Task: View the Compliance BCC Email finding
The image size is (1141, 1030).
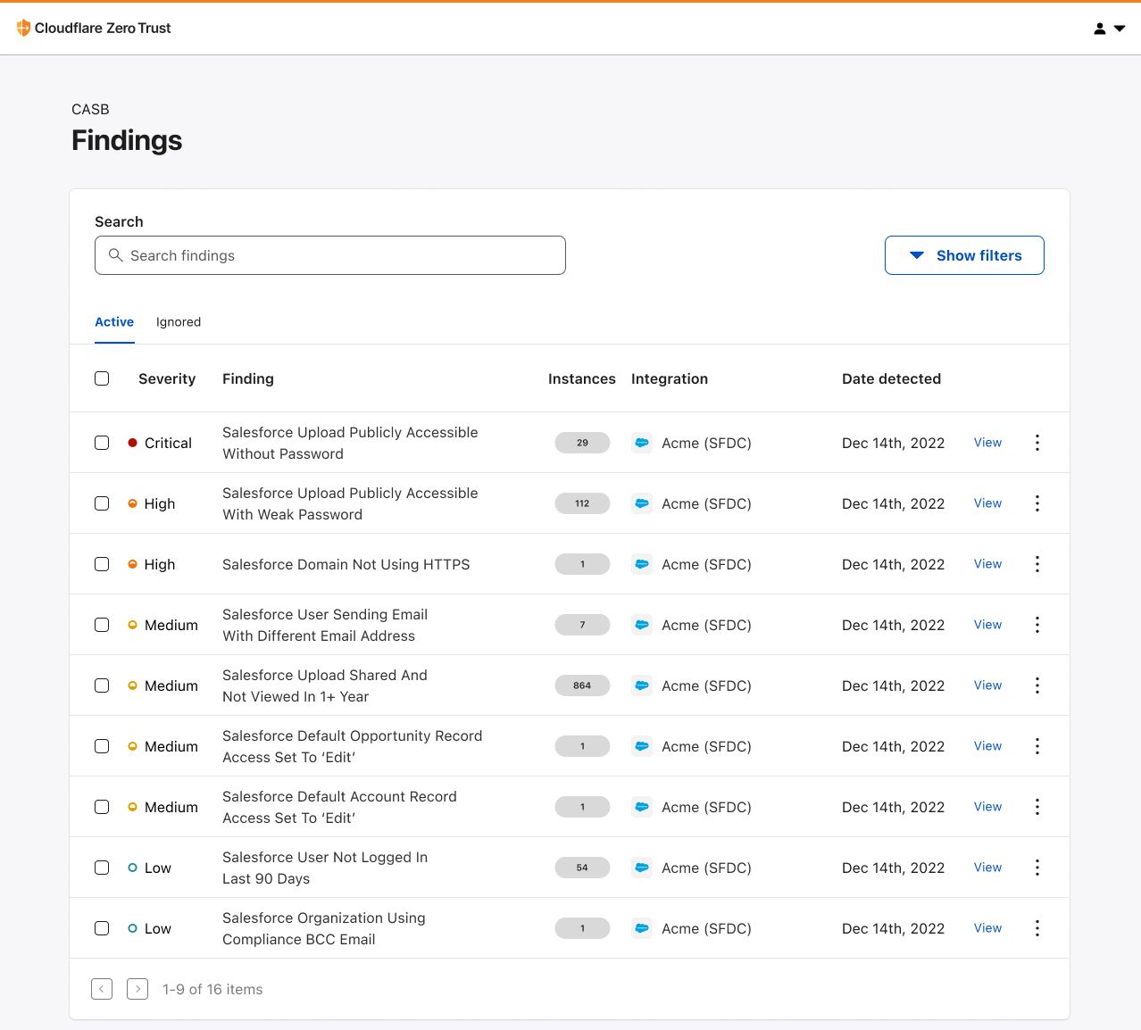Action: [x=987, y=928]
